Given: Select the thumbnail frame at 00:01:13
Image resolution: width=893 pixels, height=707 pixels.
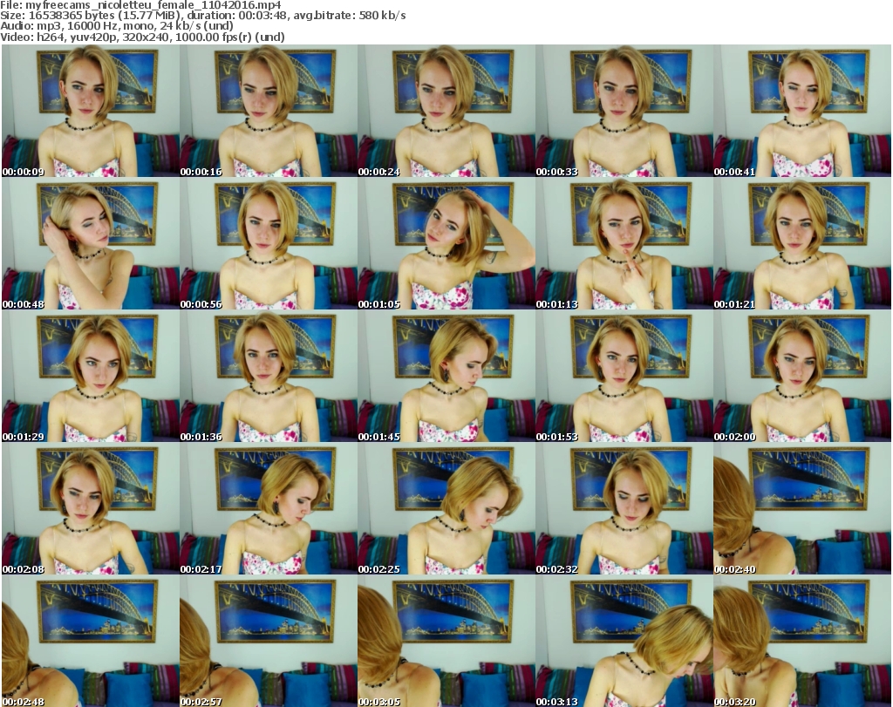Looking at the screenshot, I should click(x=624, y=243).
